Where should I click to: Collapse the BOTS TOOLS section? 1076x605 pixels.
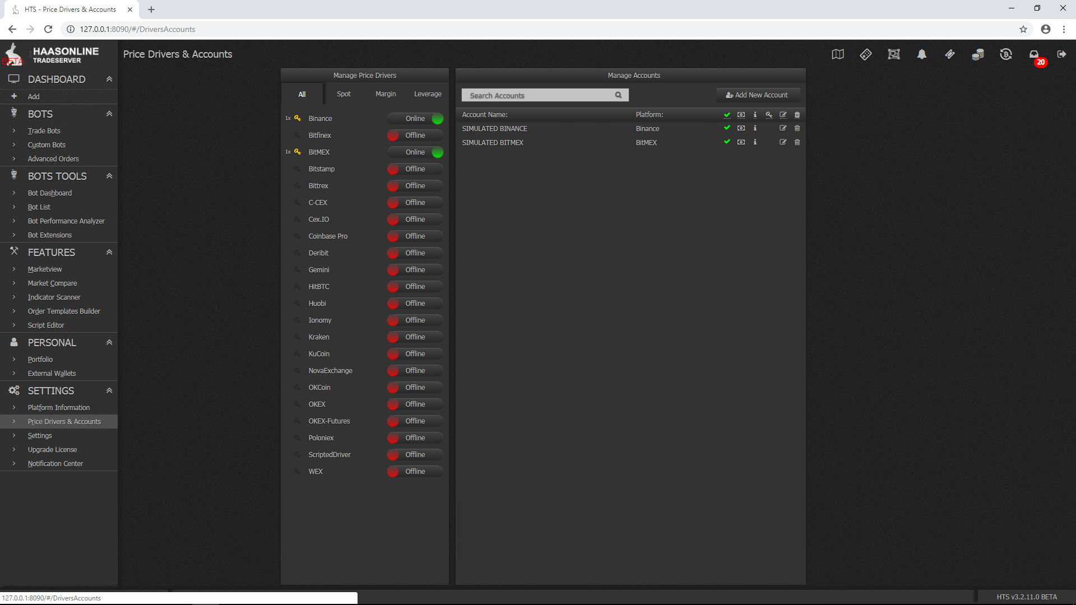[x=109, y=176]
